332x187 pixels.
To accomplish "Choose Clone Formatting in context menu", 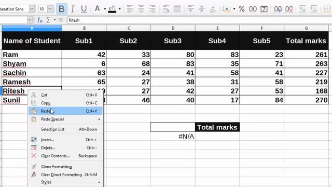I will click(65, 167).
